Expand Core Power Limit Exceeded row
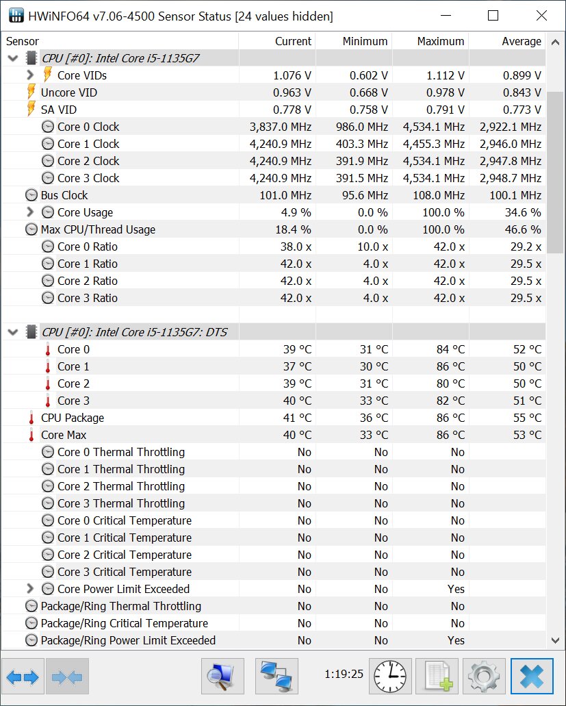This screenshot has height=706, width=566. [30, 589]
